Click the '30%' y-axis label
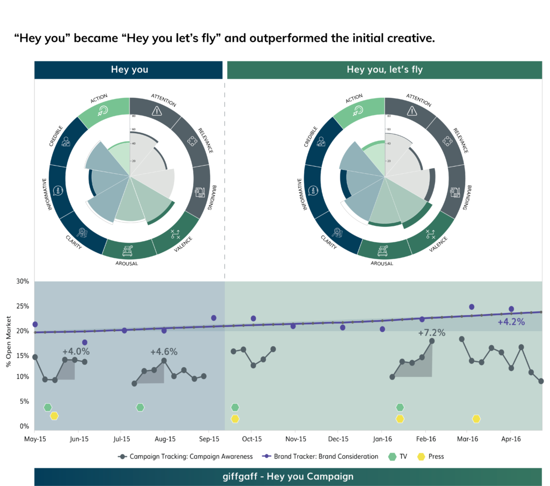Image resolution: width=550 pixels, height=486 pixels. pos(23,281)
